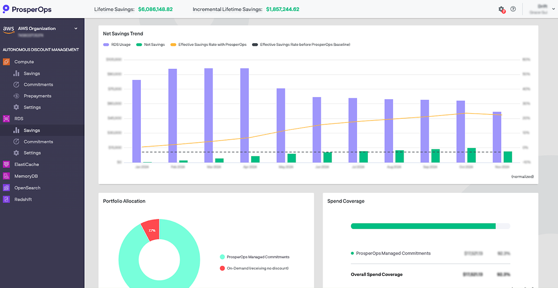
Task: Expand the AWS Organization selector chevron
Action: (x=76, y=29)
